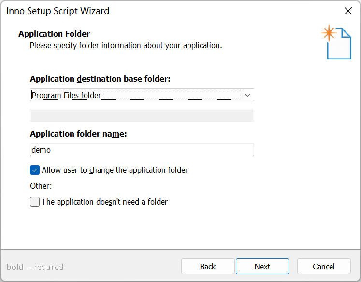This screenshot has width=361, height=282.
Task: Click the "Other:" section label
Action: (41, 186)
